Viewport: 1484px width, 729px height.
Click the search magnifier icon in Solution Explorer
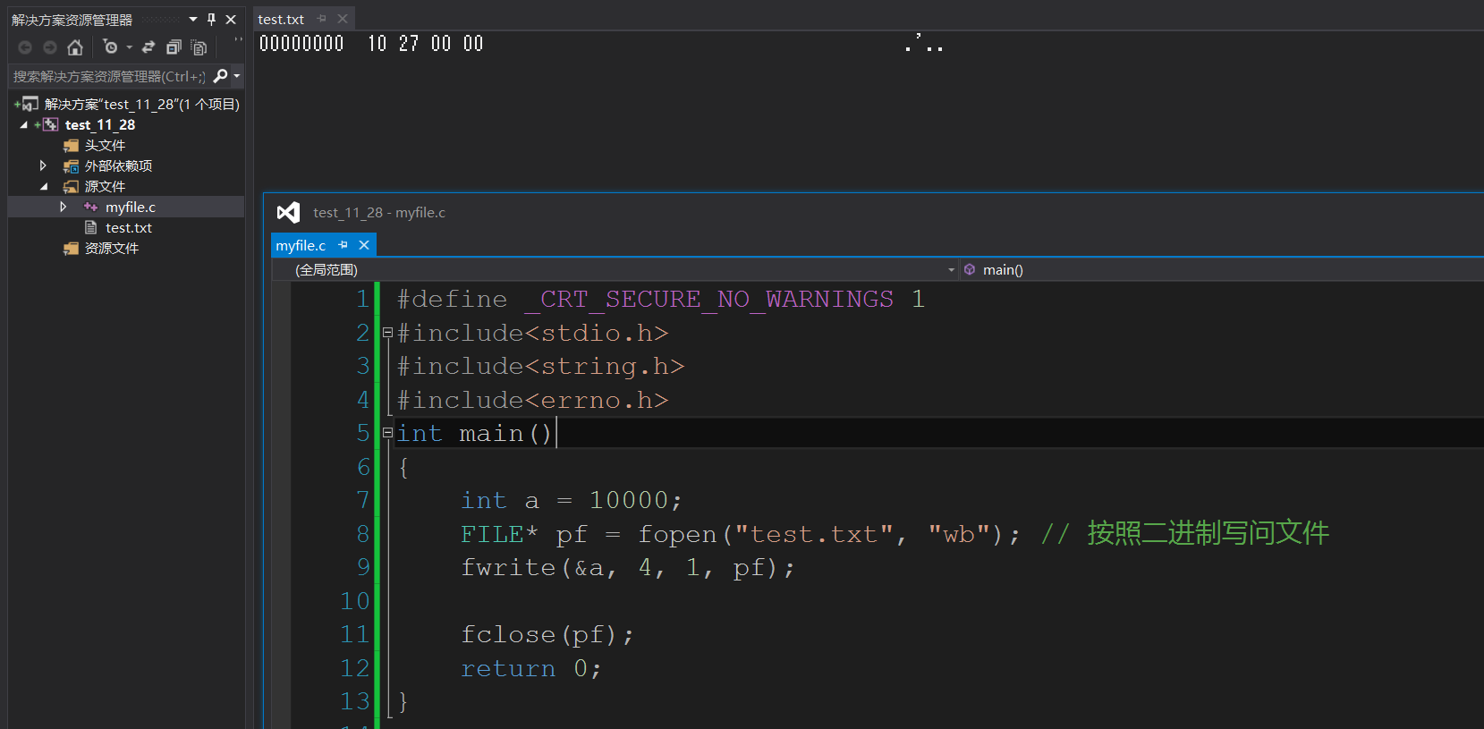coord(220,77)
